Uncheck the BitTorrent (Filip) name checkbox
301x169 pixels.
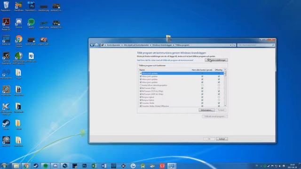(x=141, y=88)
